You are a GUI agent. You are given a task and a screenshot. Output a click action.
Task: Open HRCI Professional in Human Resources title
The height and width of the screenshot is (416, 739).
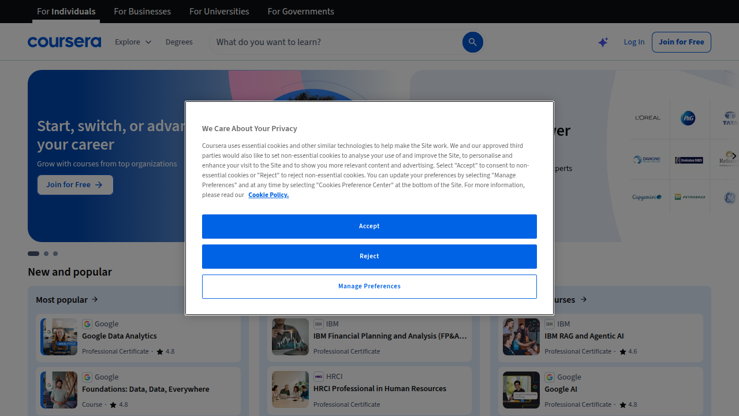[380, 389]
